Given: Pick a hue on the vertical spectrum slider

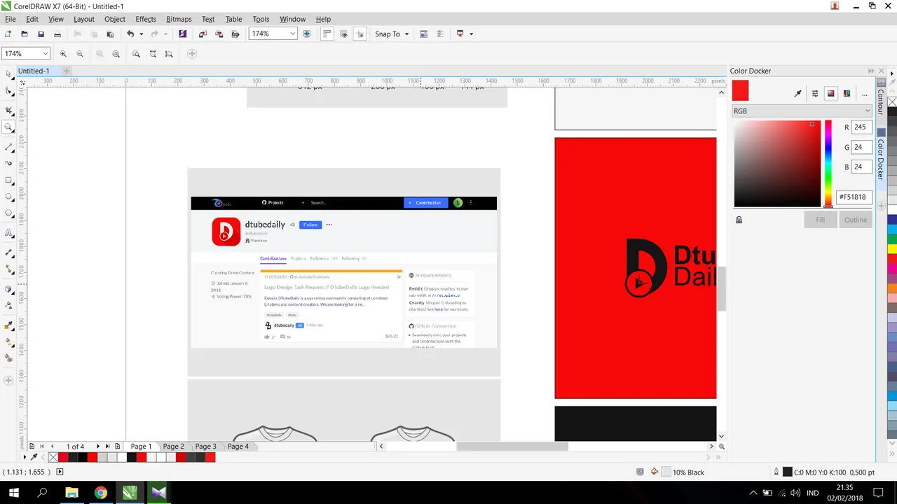Looking at the screenshot, I should pyautogui.click(x=828, y=163).
